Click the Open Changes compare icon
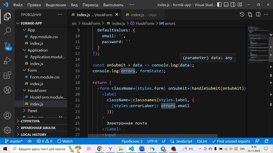This screenshot has height=153, width=273. point(250,14)
